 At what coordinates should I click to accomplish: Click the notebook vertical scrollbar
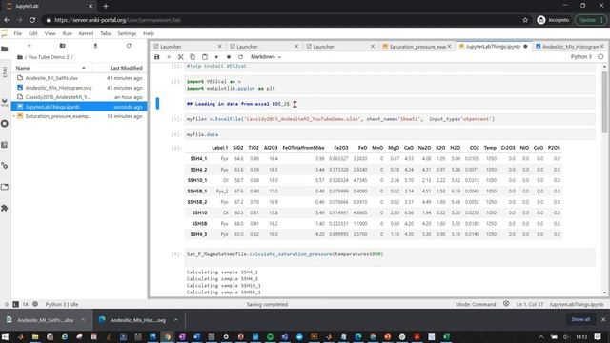pyautogui.click(x=604, y=102)
